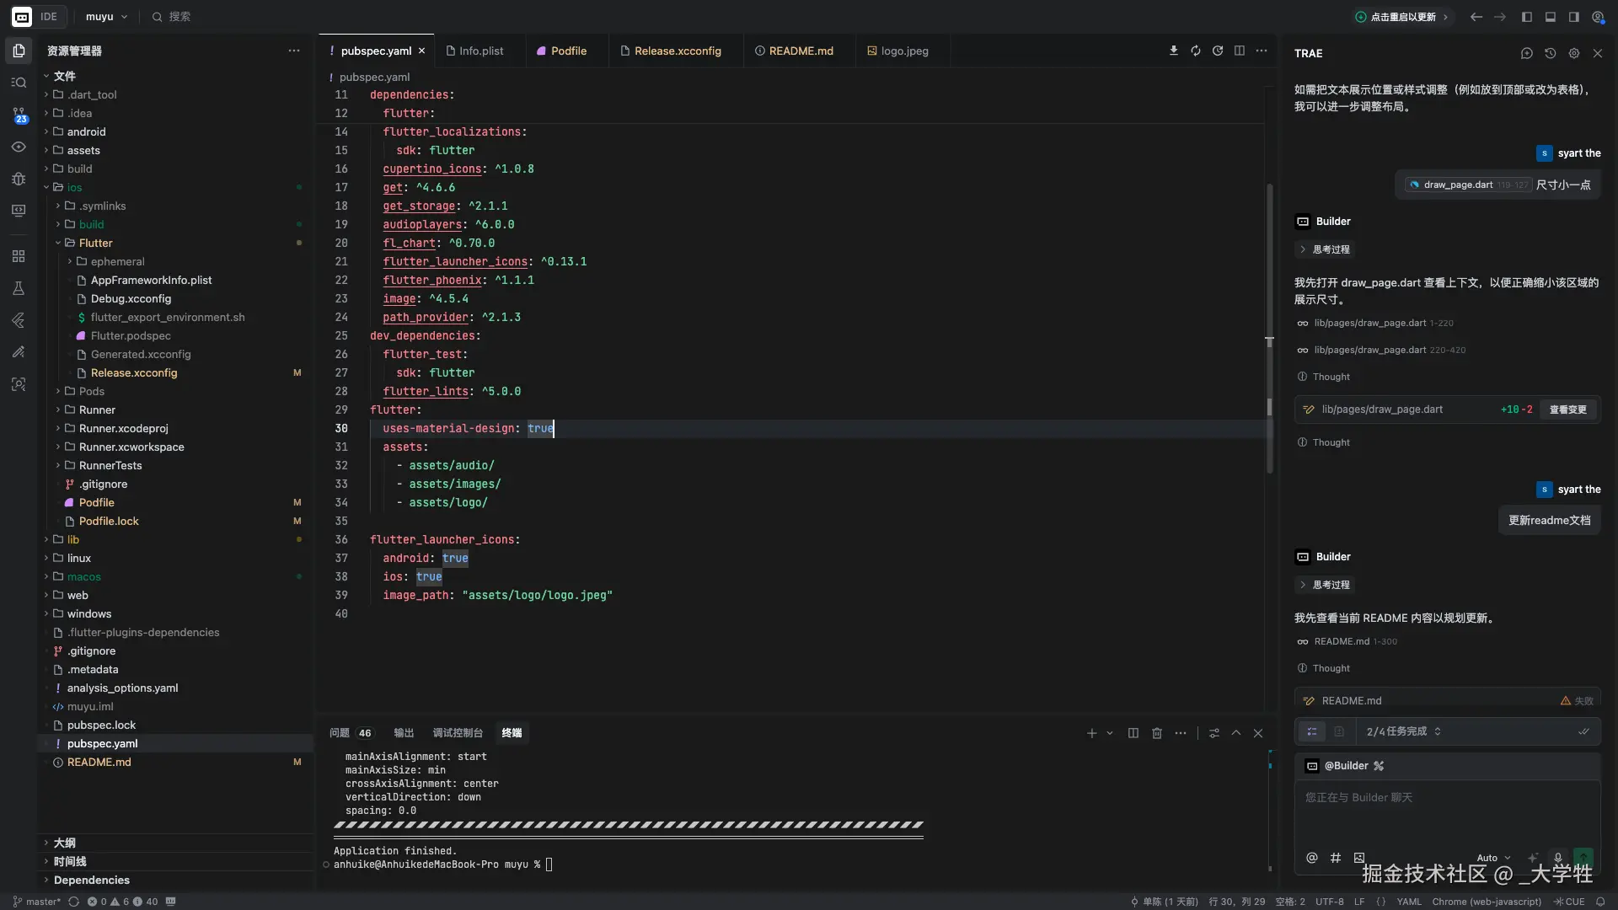Expand the lib folder
This screenshot has height=910, width=1618.
coord(73,539)
